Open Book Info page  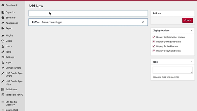click(10, 18)
